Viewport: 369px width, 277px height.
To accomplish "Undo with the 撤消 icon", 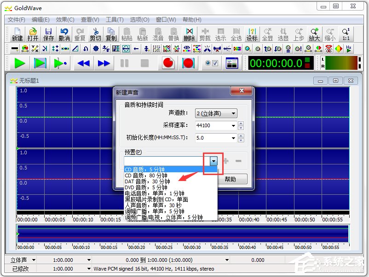I will 64,34.
